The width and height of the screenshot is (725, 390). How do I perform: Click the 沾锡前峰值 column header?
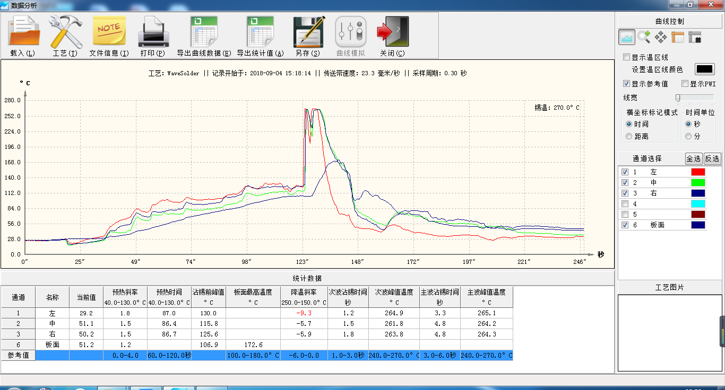[x=209, y=297]
